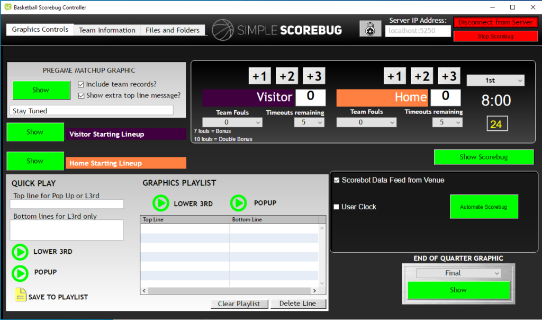The image size is (542, 320).
Task: Open End of Quarter Final dropdown
Action: tap(458, 273)
